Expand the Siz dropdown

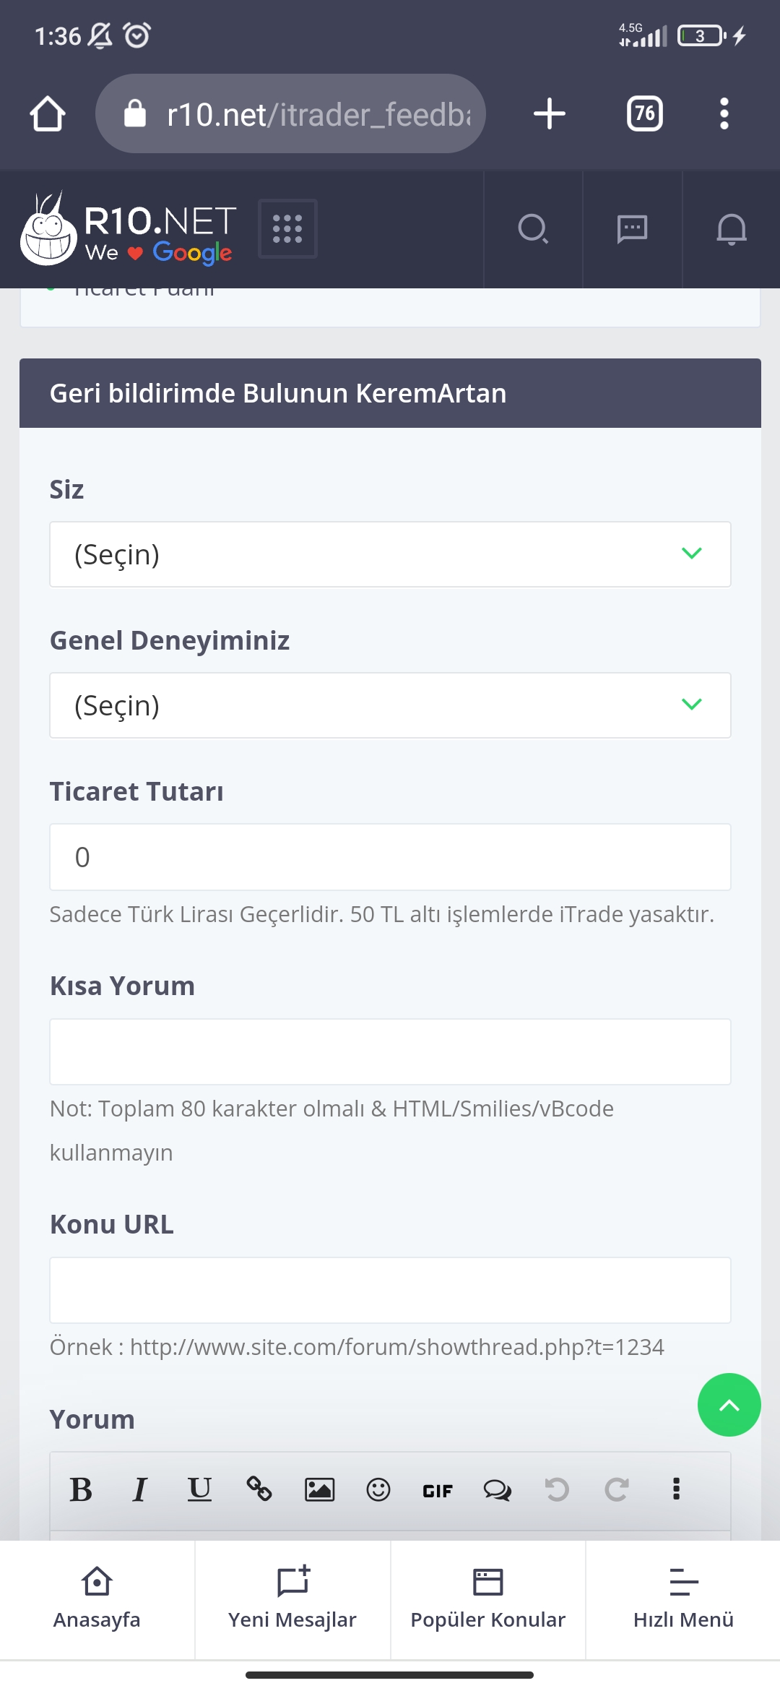click(390, 554)
